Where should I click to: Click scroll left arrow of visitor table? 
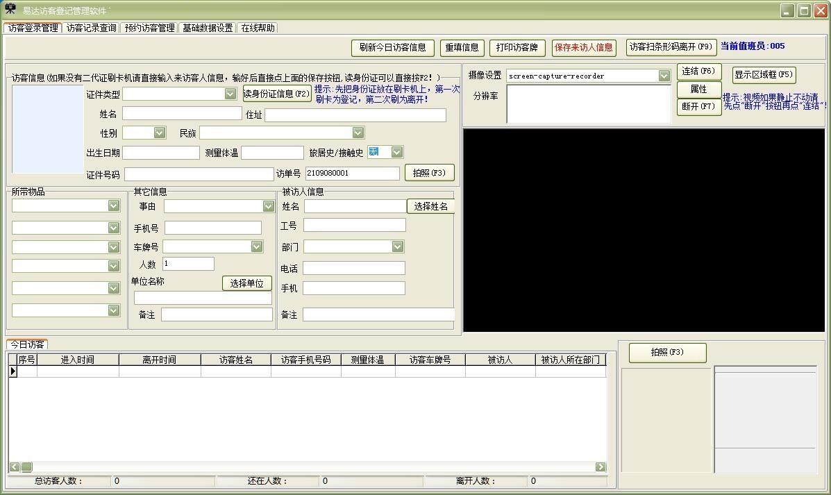(14, 467)
